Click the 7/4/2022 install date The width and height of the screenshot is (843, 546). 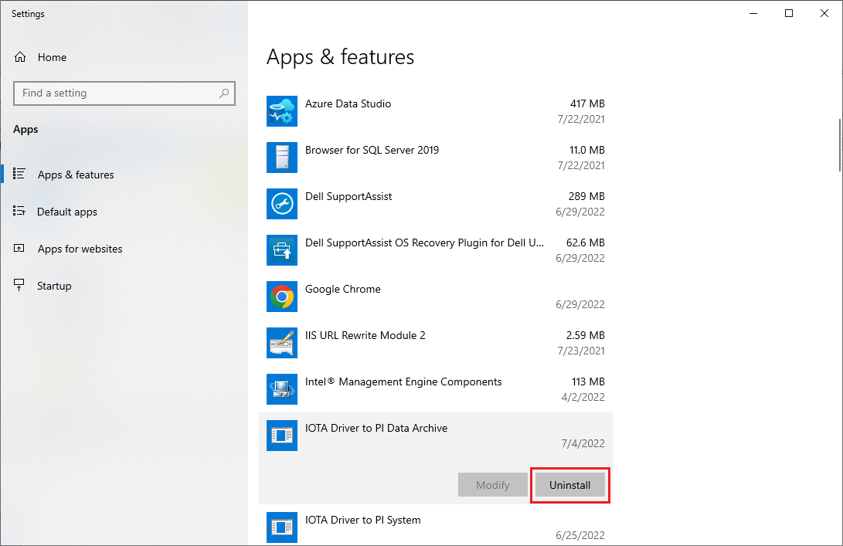583,443
